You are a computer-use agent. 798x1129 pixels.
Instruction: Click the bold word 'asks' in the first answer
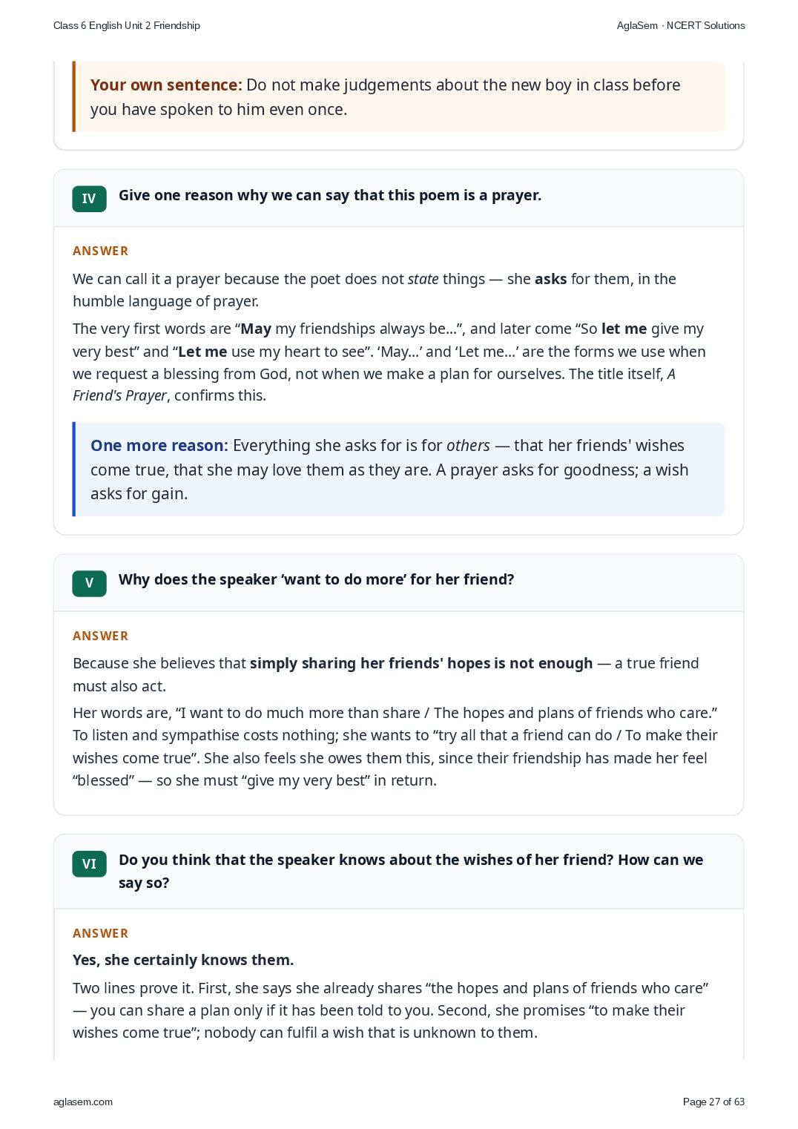pos(551,279)
